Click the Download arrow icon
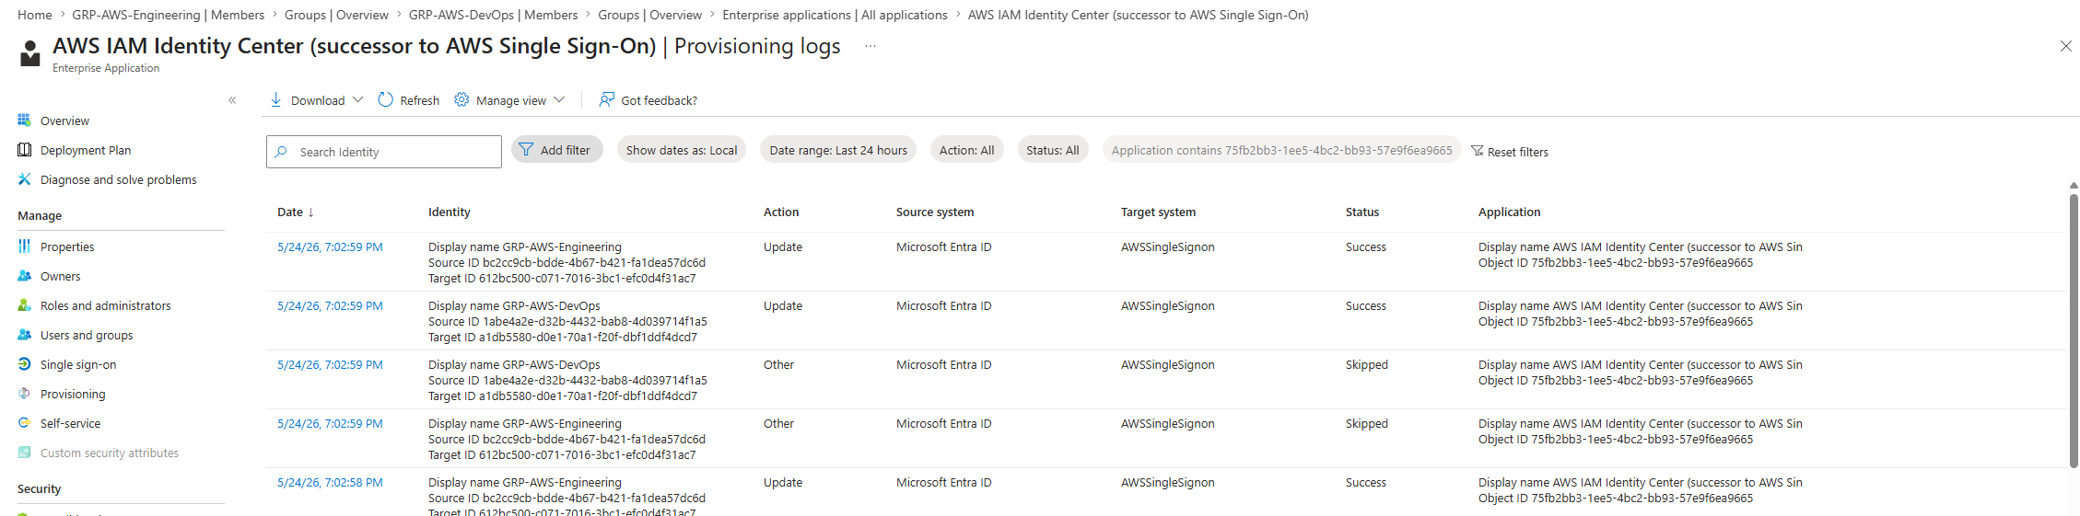Screen dimensions: 2080x516 coord(275,99)
